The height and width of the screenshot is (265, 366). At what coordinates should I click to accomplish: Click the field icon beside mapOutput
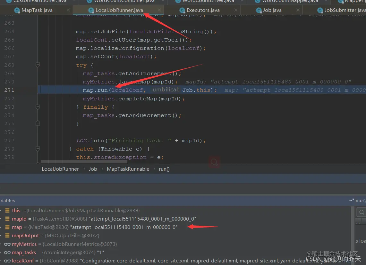(x=7, y=236)
